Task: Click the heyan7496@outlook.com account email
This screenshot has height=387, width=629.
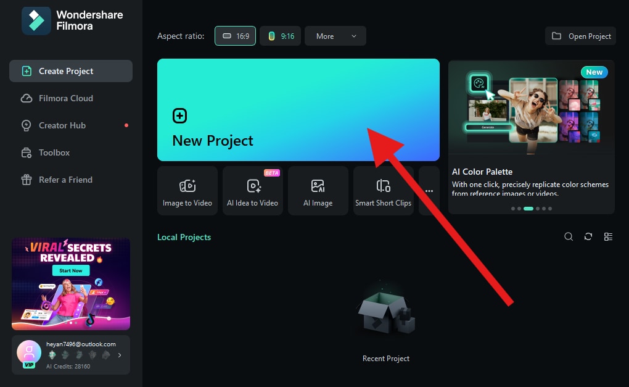Action: pyautogui.click(x=81, y=344)
